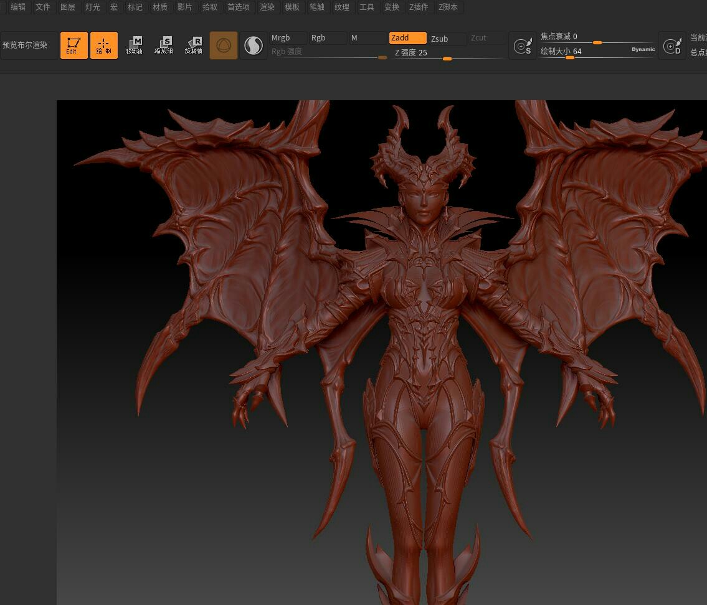
Task: Open the 首选项 (Preferences) menu
Action: [x=239, y=7]
